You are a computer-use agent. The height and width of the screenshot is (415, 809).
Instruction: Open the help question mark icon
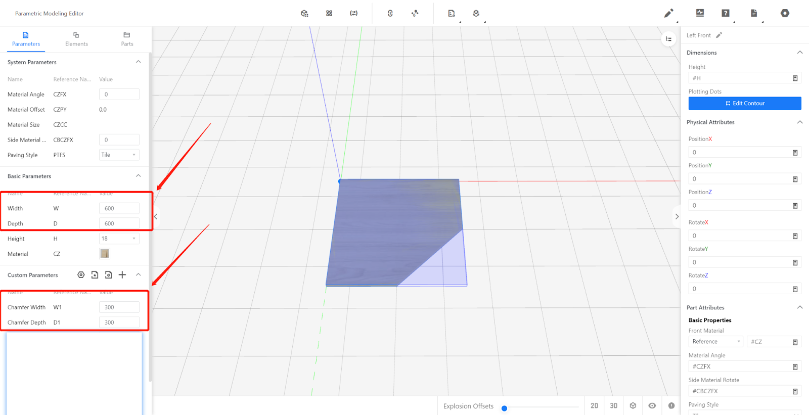pos(726,13)
